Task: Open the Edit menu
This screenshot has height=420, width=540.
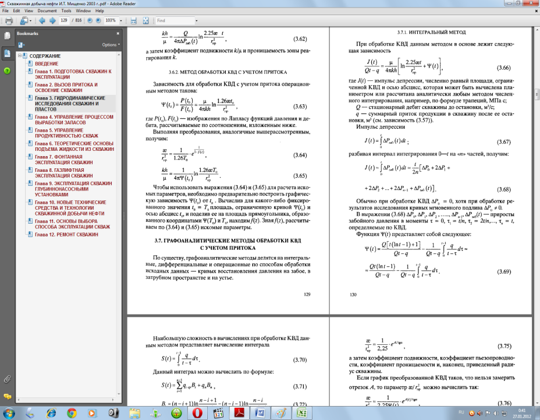Action: click(16, 10)
